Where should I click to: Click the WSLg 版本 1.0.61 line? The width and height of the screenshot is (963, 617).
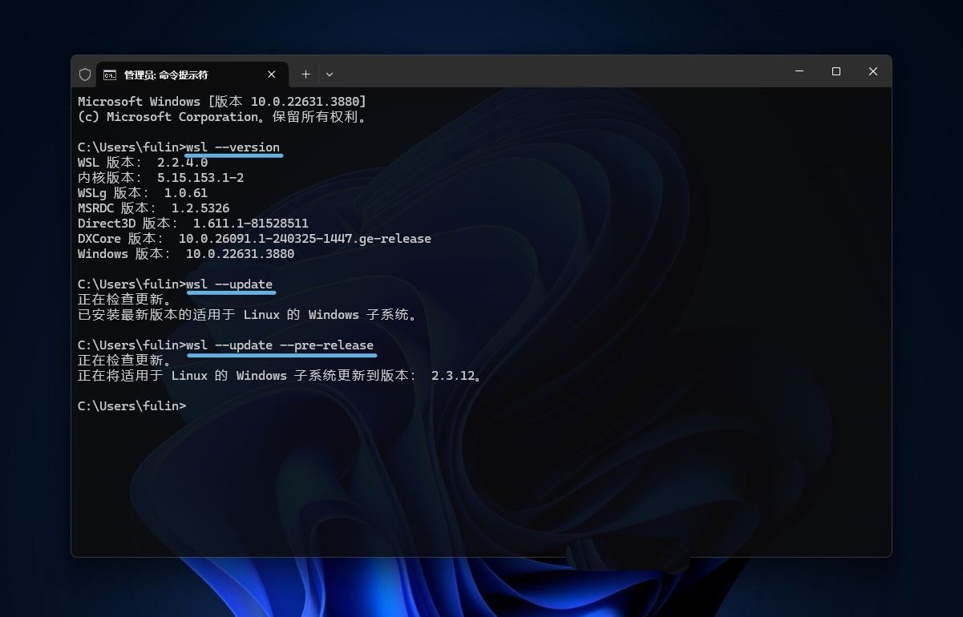click(x=143, y=193)
